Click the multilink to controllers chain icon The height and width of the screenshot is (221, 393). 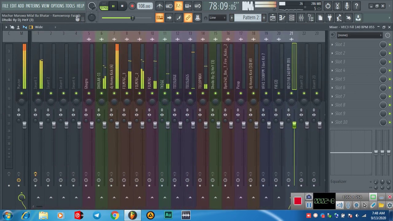[x=188, y=18]
